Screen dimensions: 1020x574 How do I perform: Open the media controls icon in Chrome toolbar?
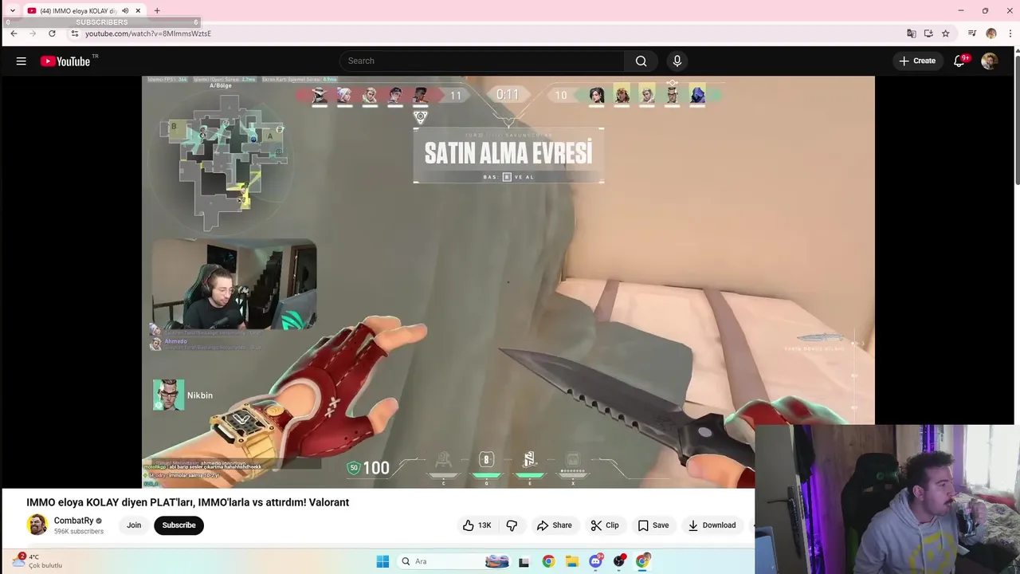point(972,33)
